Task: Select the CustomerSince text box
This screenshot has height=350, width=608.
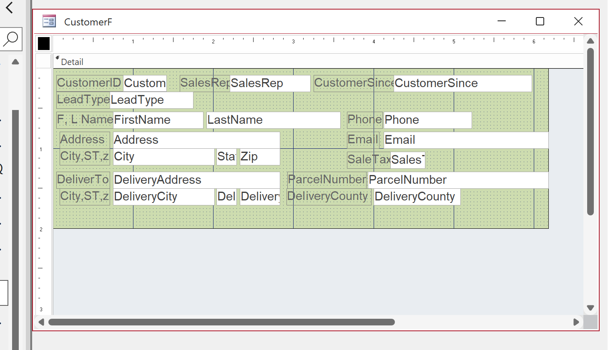Action: click(x=463, y=83)
